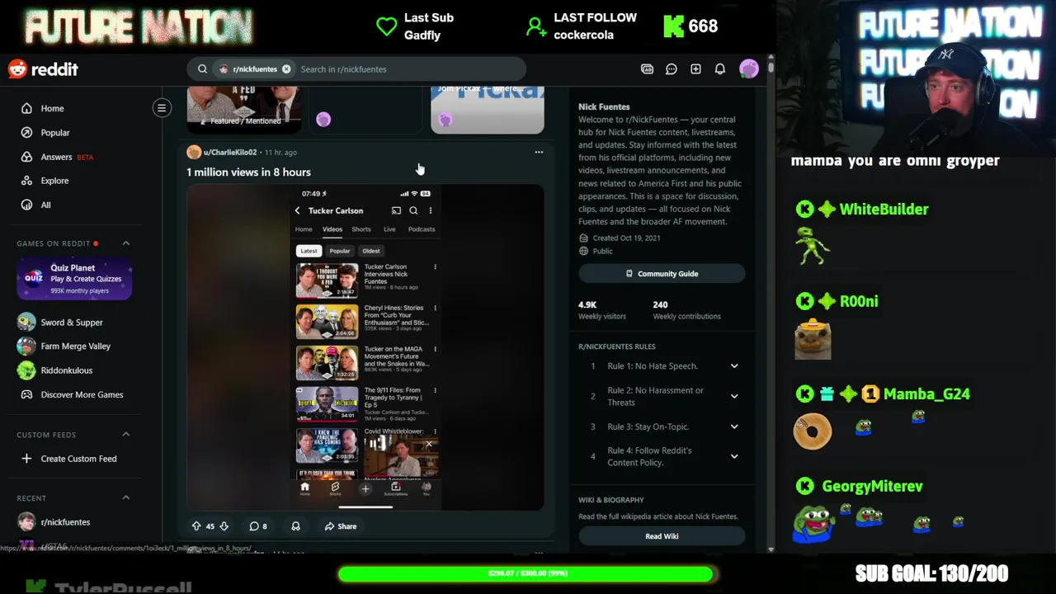This screenshot has width=1056, height=594.
Task: Click the 'Created Oct 19, 2021' text
Action: [x=626, y=238]
